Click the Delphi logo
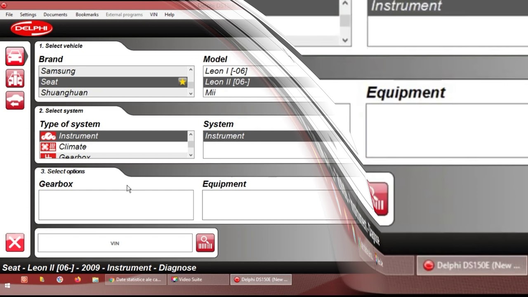Image resolution: width=528 pixels, height=297 pixels. coord(32,28)
